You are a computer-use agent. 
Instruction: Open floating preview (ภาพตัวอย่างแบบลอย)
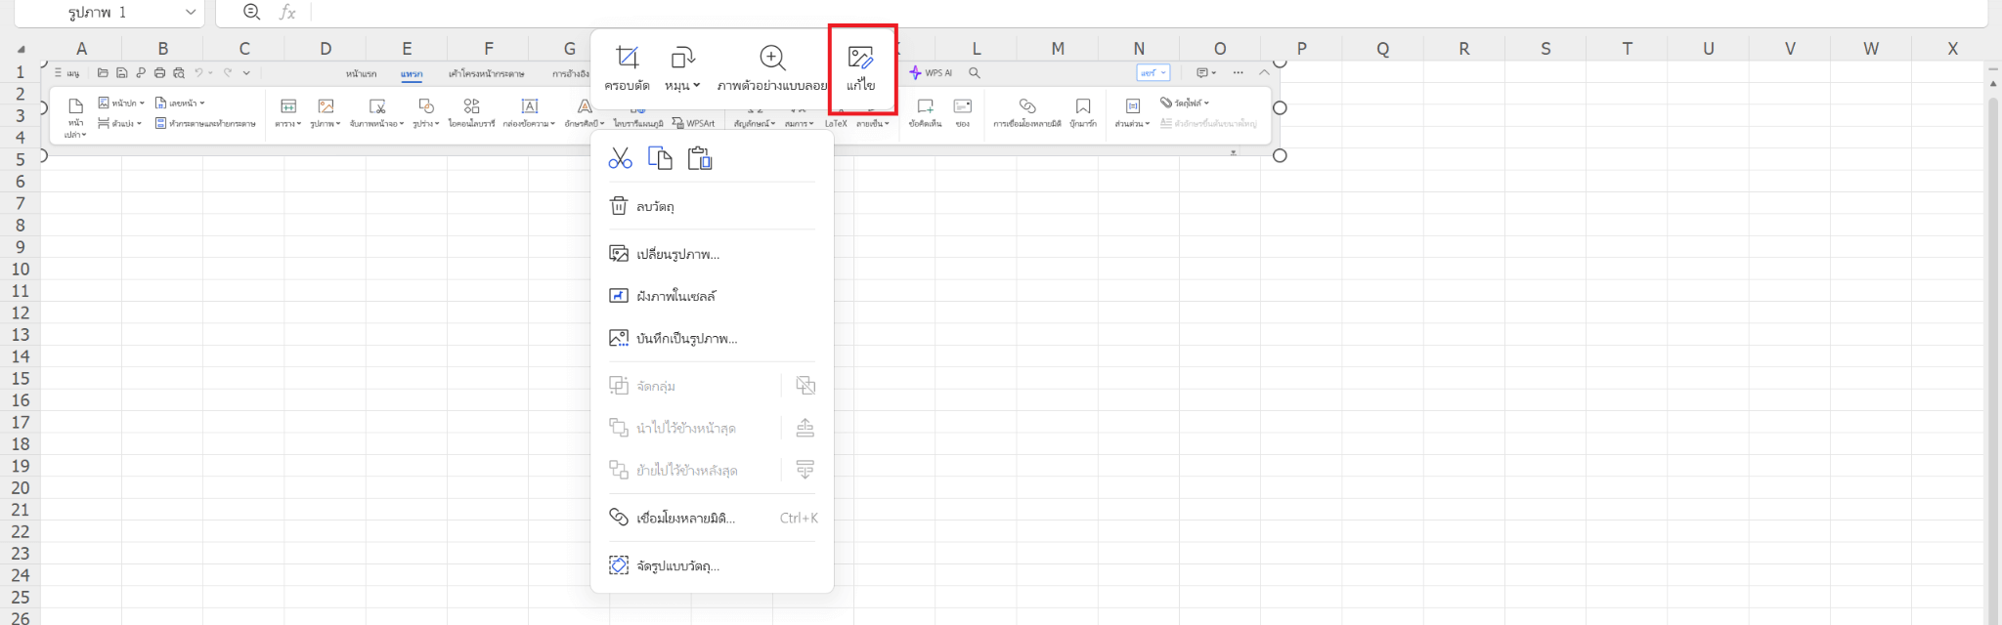(x=772, y=67)
